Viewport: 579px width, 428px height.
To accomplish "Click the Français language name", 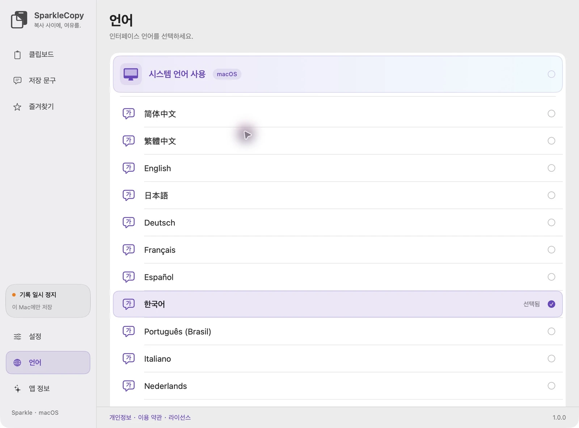I will pos(160,250).
